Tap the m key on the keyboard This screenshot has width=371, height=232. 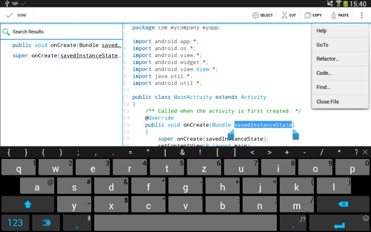click(x=297, y=204)
